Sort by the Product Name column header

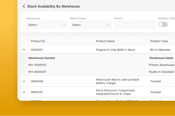coord(105,41)
